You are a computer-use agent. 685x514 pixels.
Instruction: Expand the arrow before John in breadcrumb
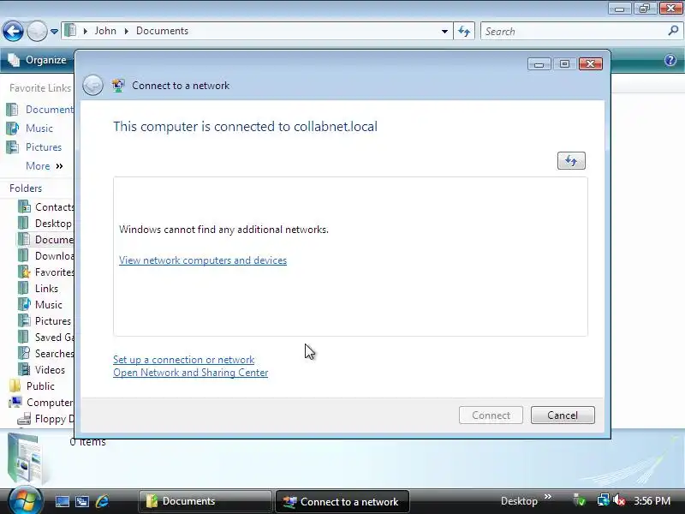pos(85,32)
